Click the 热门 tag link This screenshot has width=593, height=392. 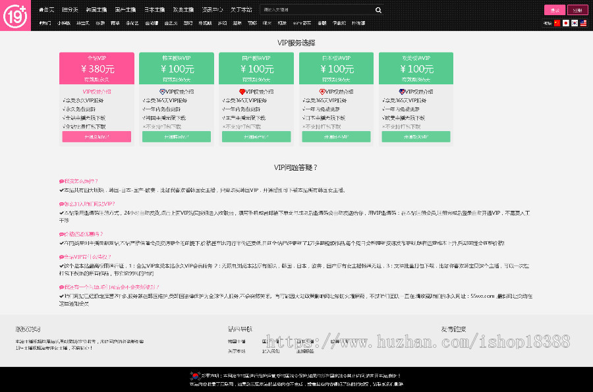pyautogui.click(x=44, y=22)
